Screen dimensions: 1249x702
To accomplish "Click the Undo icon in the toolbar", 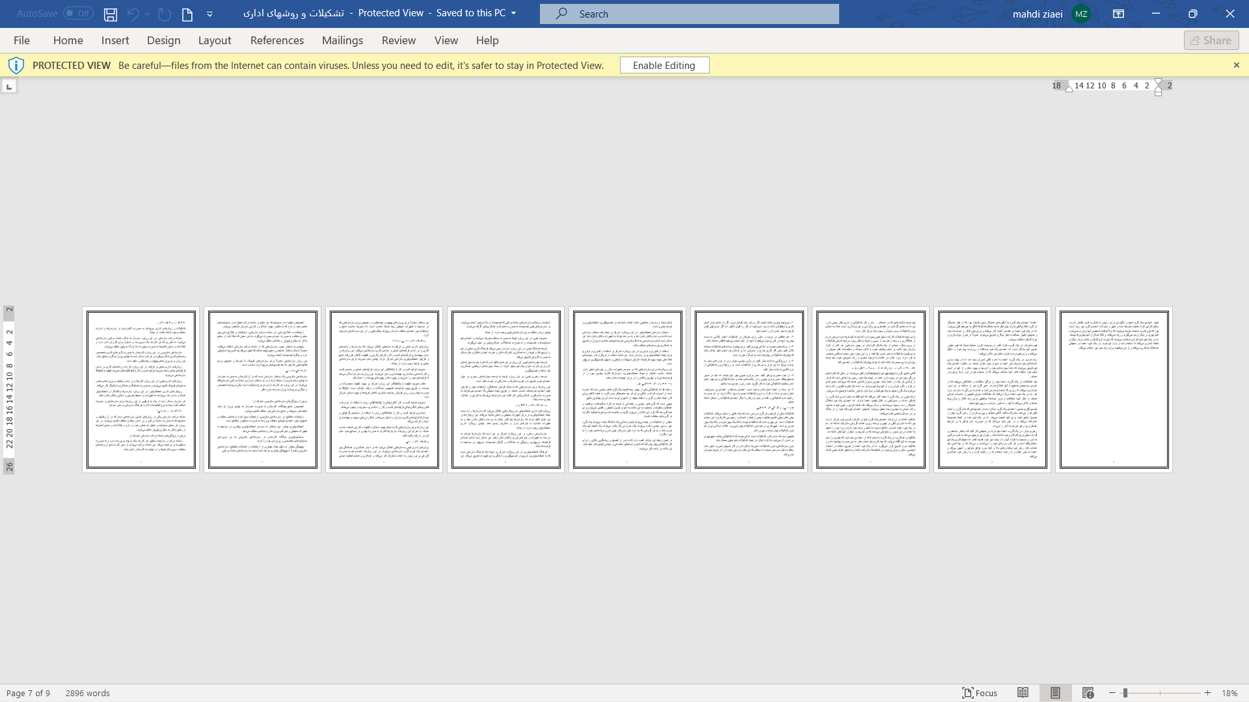I will 133,14.
